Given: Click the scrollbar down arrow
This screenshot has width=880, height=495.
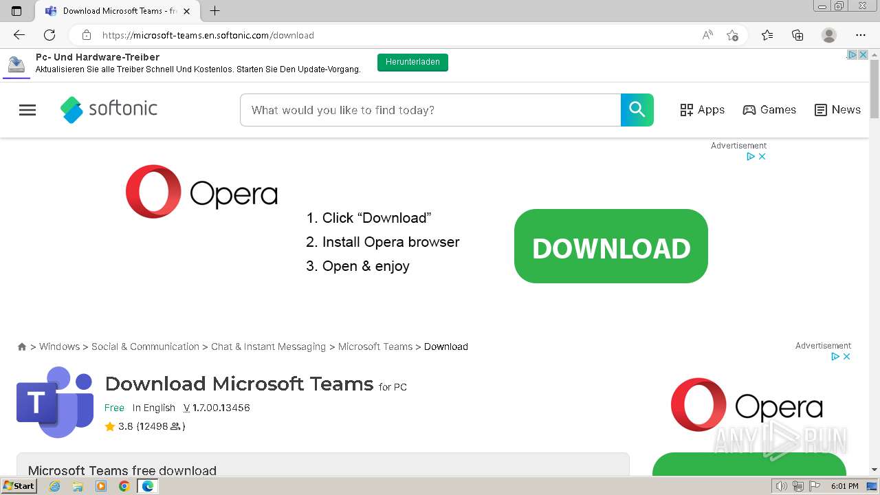Looking at the screenshot, I should coord(874,470).
